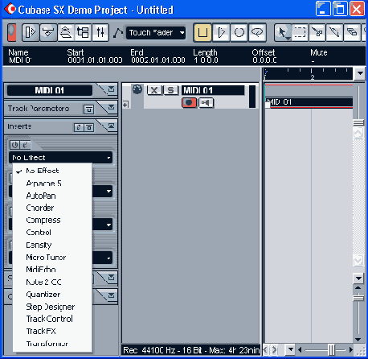Click the MIDI 01 inspector title field
The width and height of the screenshot is (368, 359).
coord(50,90)
